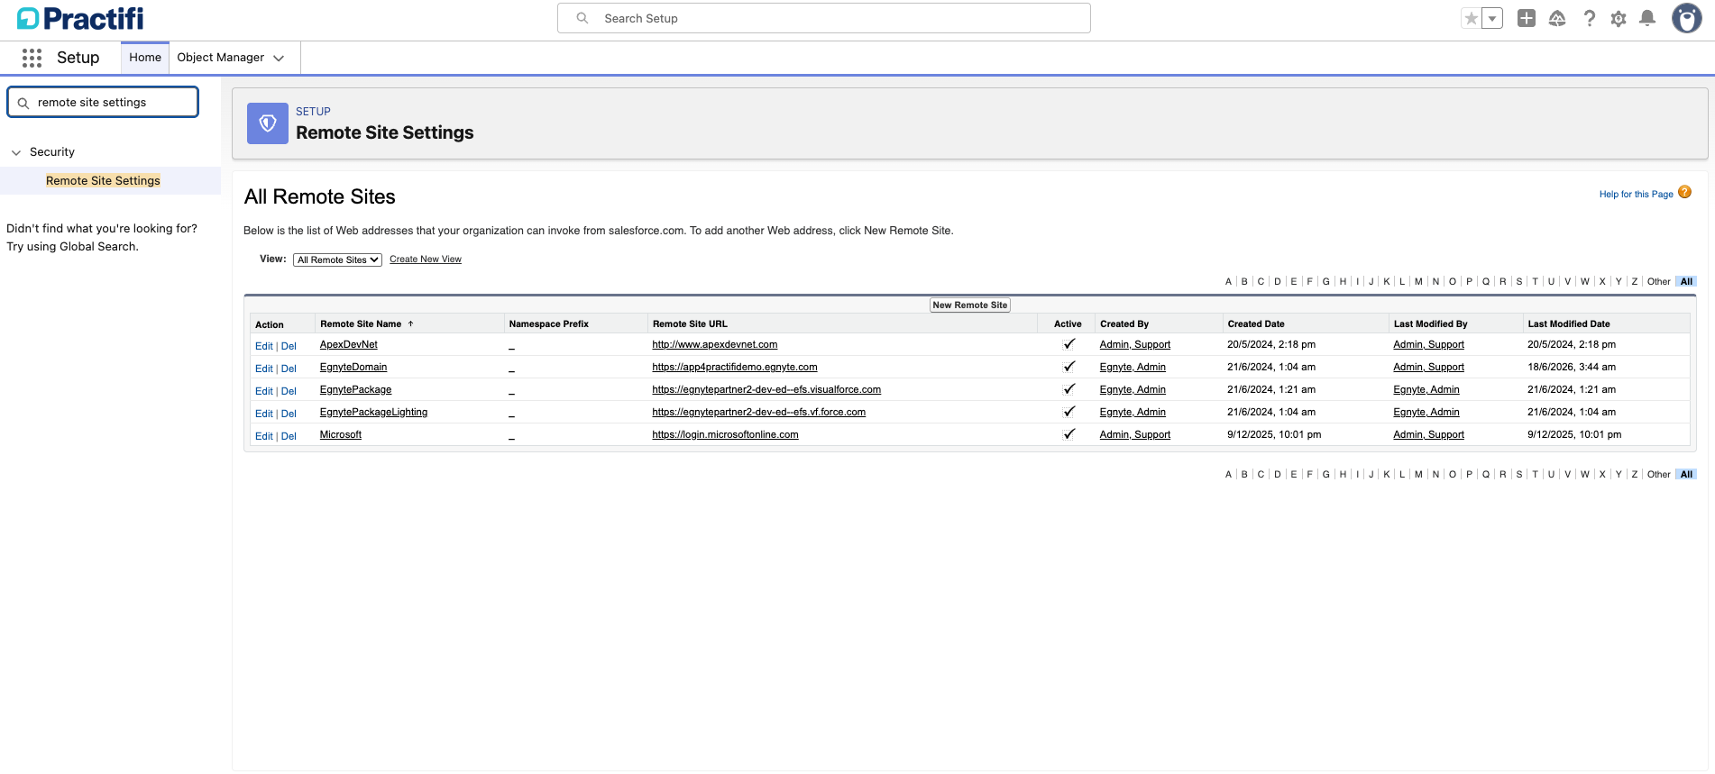
Task: Open the help question mark icon
Action: coord(1589,18)
